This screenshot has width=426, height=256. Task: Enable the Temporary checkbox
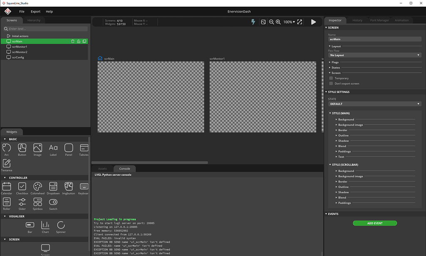pos(331,78)
